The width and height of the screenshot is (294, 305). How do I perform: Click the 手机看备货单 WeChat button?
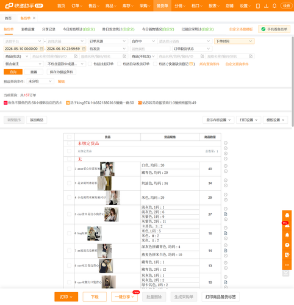point(274,29)
